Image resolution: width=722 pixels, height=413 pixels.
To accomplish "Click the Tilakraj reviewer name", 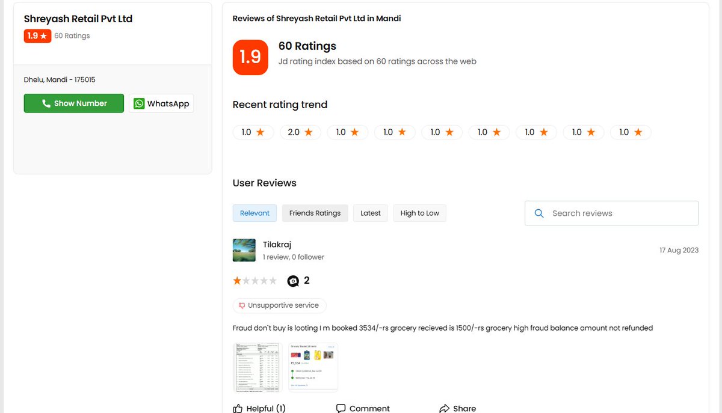I will [277, 245].
